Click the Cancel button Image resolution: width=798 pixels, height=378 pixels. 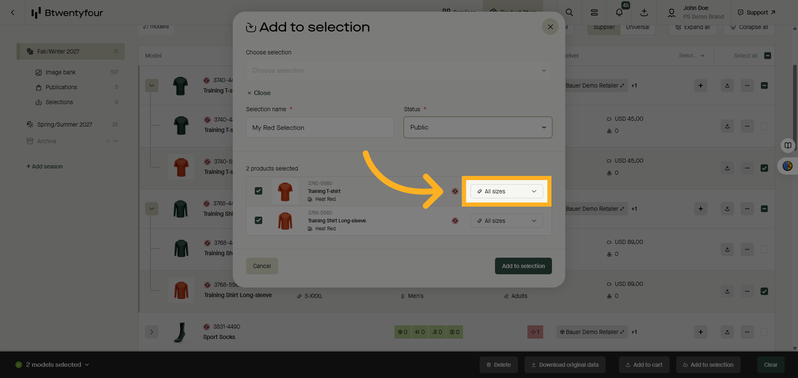coord(262,266)
